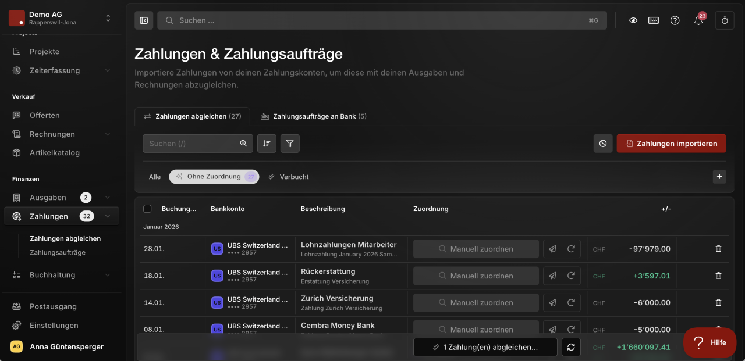This screenshot has height=361, width=745.
Task: Click the keyboard shortcuts icon in the top bar
Action: click(654, 20)
